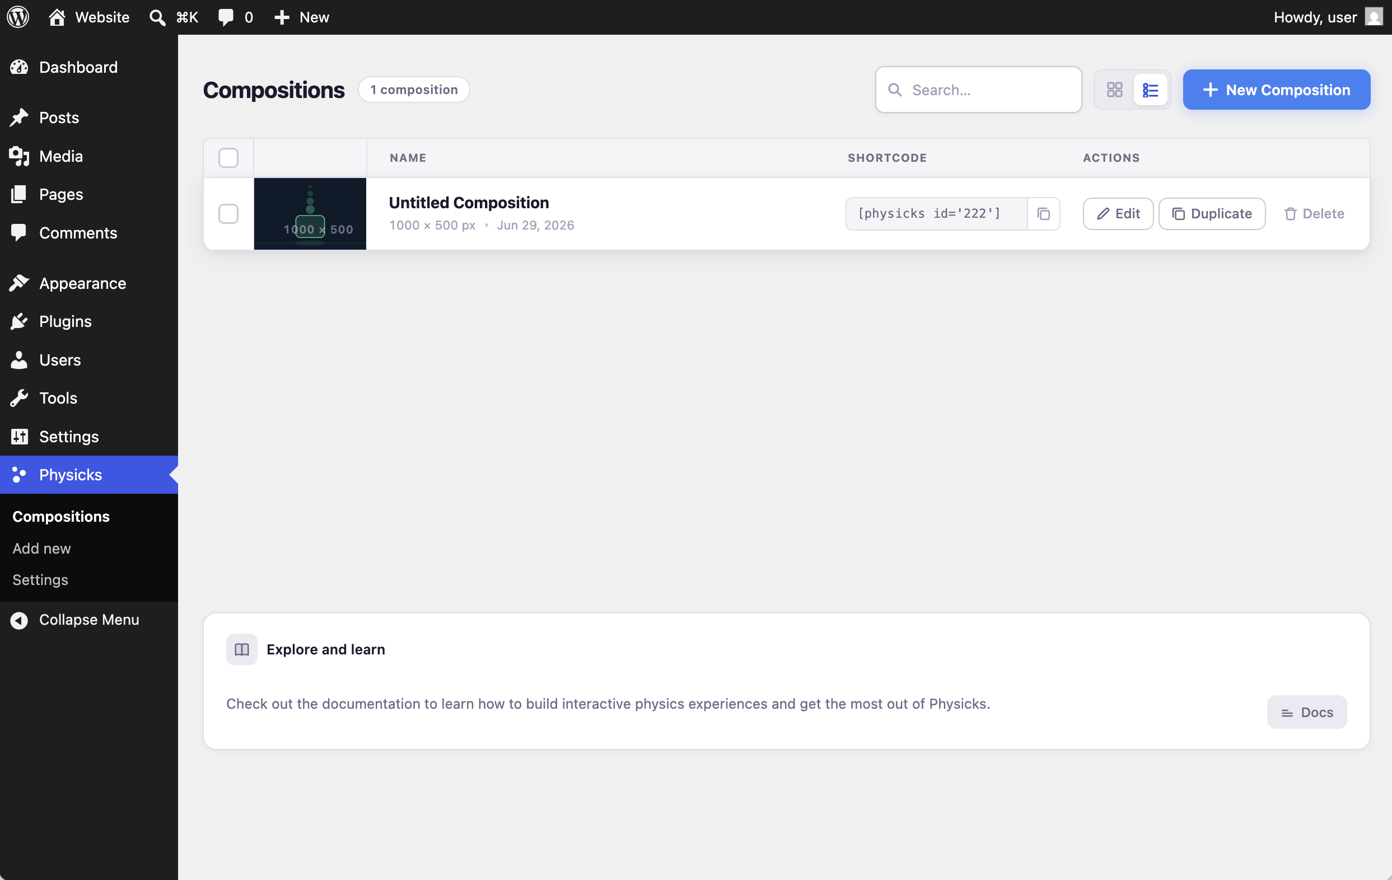This screenshot has height=880, width=1392.
Task: Visit the Website home link
Action: [89, 17]
